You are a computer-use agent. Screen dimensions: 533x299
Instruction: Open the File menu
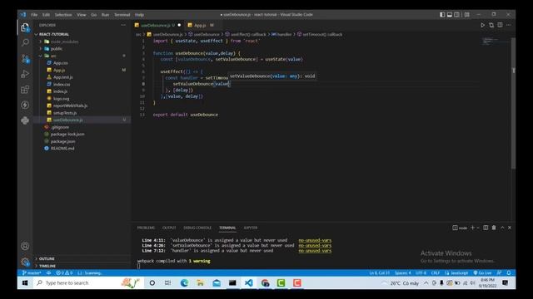coord(34,15)
